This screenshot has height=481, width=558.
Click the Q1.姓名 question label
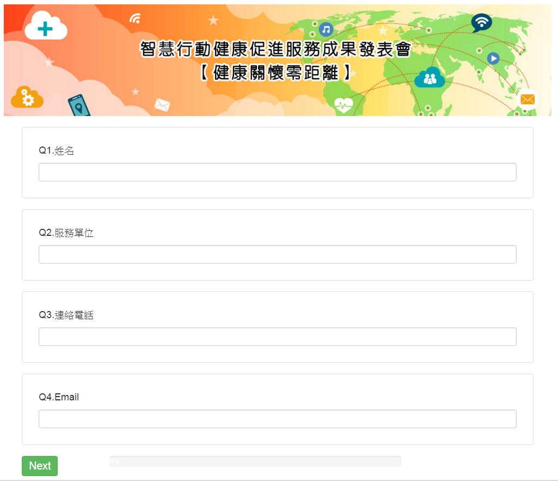click(x=56, y=150)
